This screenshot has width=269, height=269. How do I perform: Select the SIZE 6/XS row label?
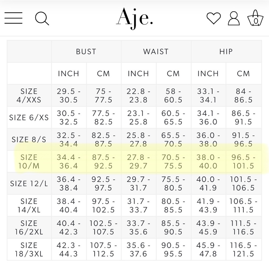pos(29,118)
